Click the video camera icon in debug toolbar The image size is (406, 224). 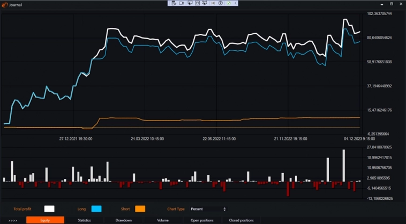click(181, 3)
